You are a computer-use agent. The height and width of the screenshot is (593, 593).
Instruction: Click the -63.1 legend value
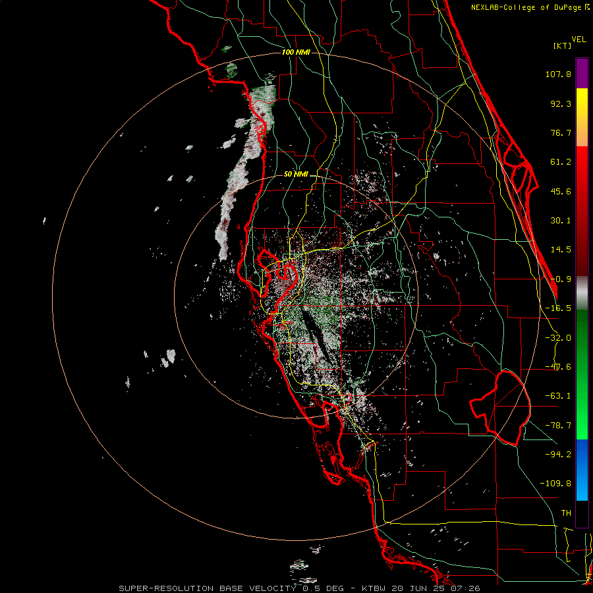[x=558, y=396]
